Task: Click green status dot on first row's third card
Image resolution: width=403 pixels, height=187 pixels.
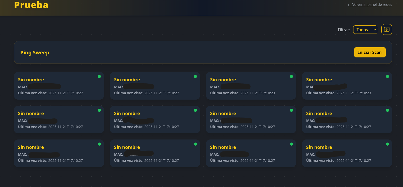Action: click(x=291, y=76)
